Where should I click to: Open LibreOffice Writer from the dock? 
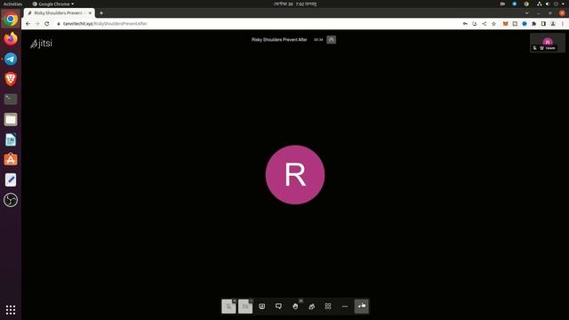point(11,140)
